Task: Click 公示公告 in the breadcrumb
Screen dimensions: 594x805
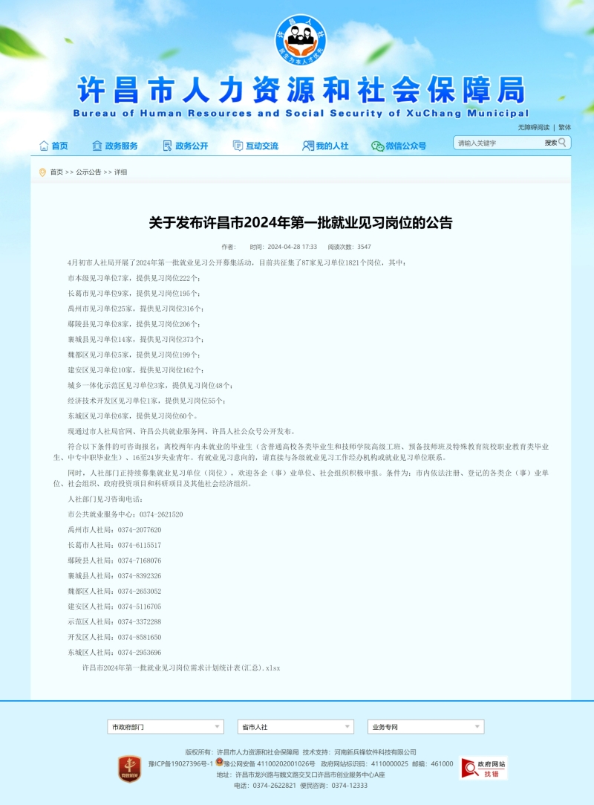Action: pos(88,172)
